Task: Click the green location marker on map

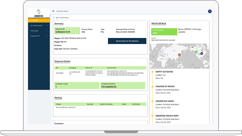Action: click(196, 52)
